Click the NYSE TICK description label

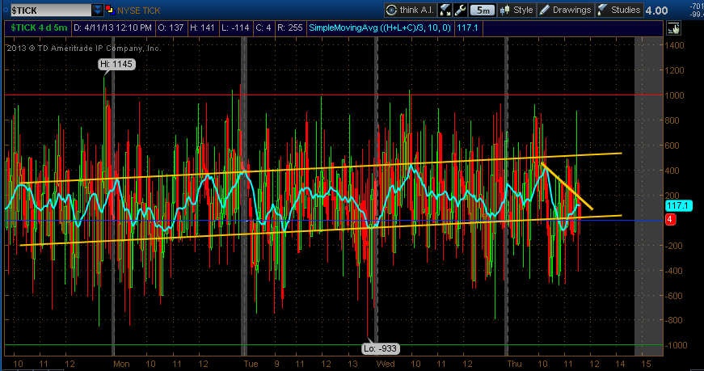139,11
